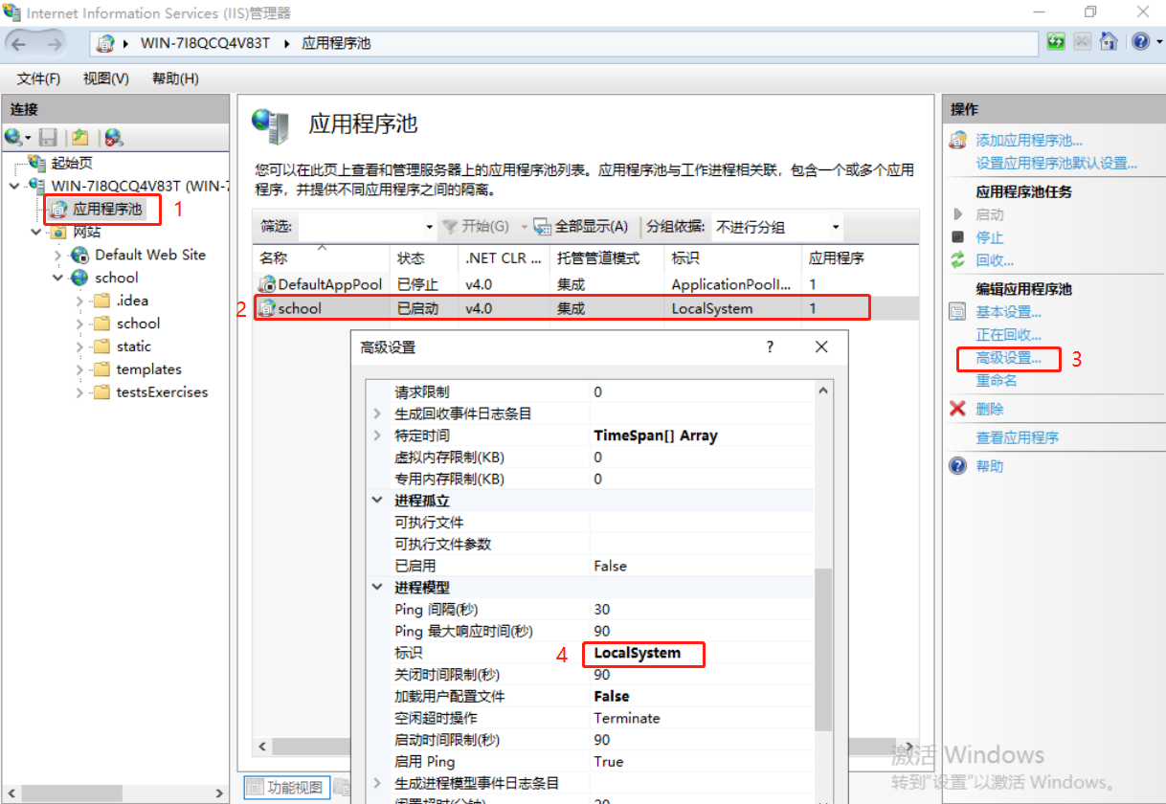Click the black Stop square icon

click(x=957, y=236)
